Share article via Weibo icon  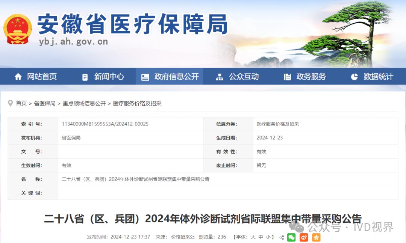(304, 237)
